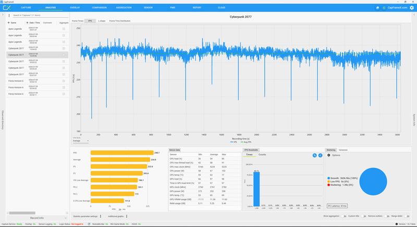417x227 pixels.
Task: Open the stuttering Options gear
Action: point(329,155)
